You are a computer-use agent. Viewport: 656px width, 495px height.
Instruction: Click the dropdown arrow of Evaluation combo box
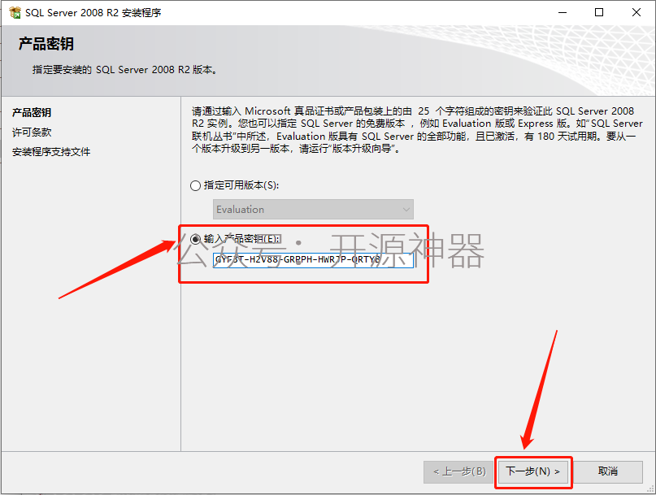coord(406,209)
